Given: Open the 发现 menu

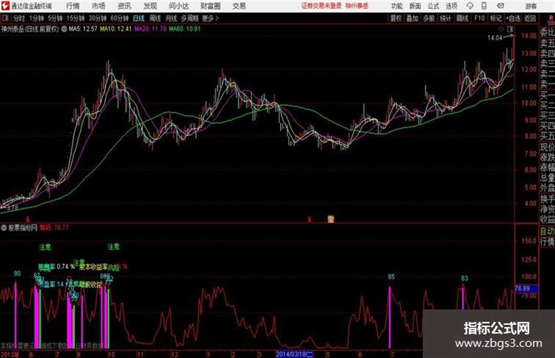Looking at the screenshot, I should (150, 6).
